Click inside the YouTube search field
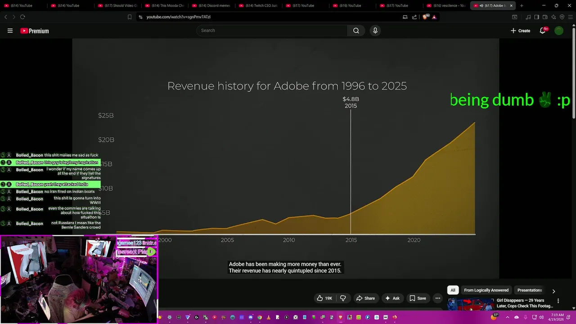The width and height of the screenshot is (576, 324). [x=272, y=31]
